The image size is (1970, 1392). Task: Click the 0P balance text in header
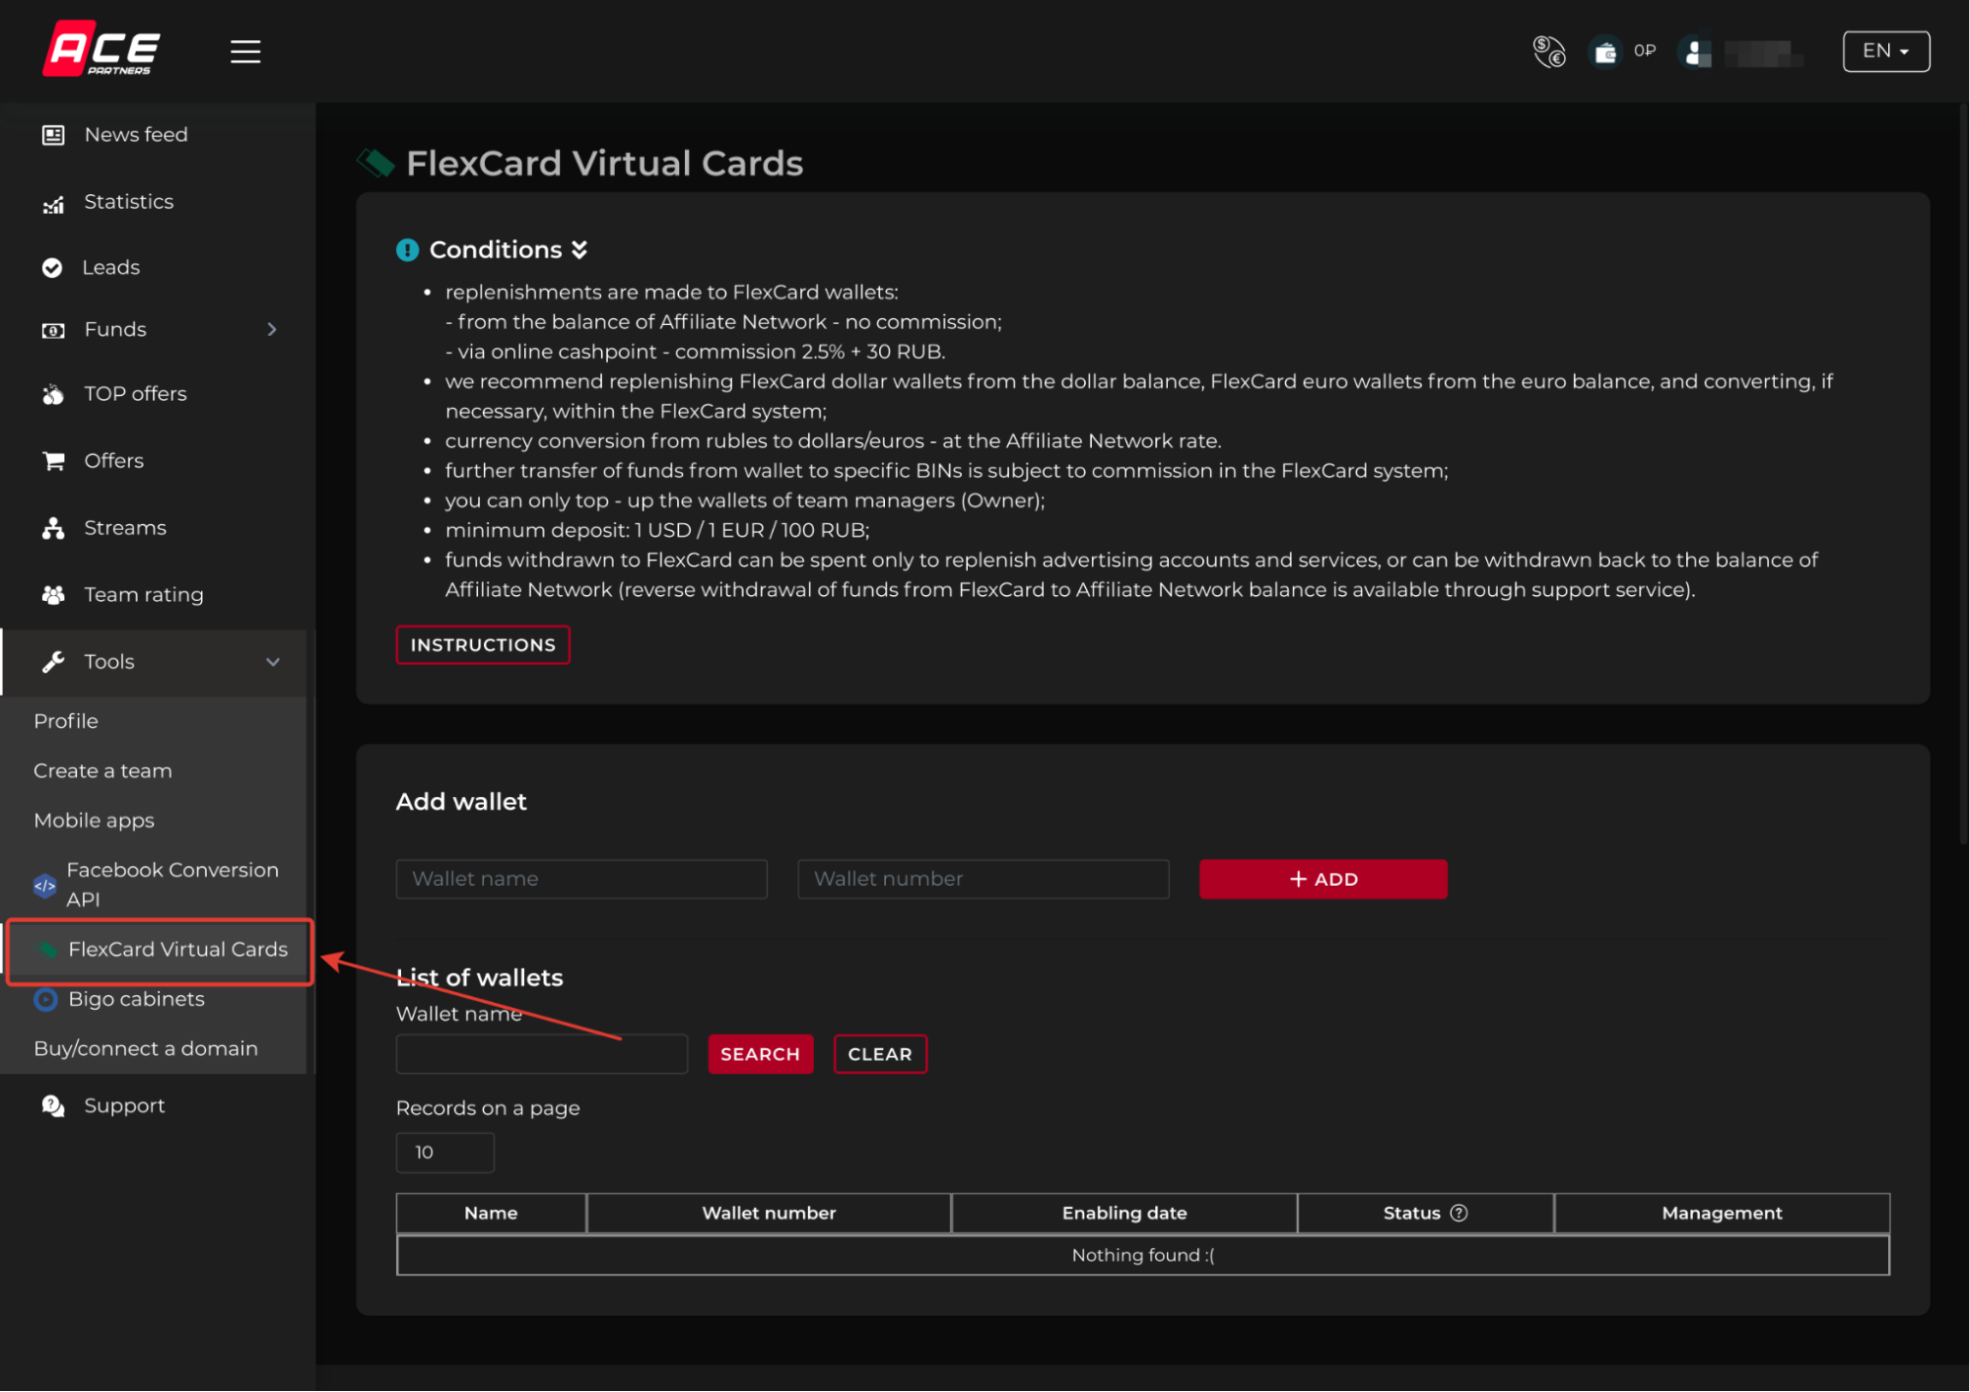(x=1645, y=51)
